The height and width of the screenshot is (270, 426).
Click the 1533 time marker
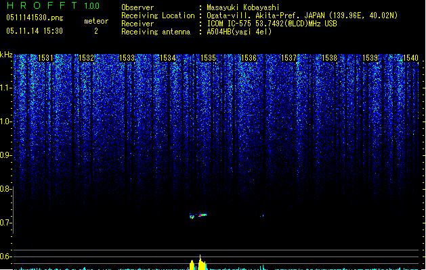(x=127, y=58)
